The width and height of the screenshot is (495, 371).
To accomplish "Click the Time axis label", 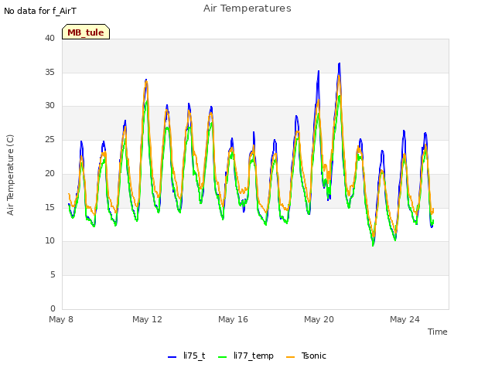I will click(x=437, y=332).
